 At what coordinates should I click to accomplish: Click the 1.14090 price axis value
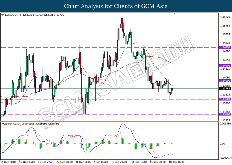click(x=225, y=78)
